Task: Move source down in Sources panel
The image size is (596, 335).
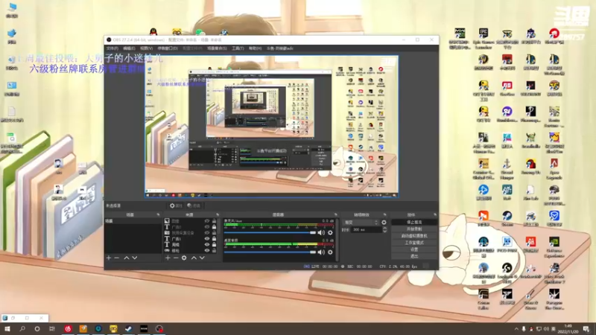Action: point(202,258)
